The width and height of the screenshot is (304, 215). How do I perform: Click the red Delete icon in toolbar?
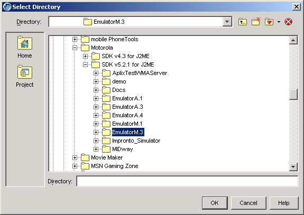pos(288,22)
